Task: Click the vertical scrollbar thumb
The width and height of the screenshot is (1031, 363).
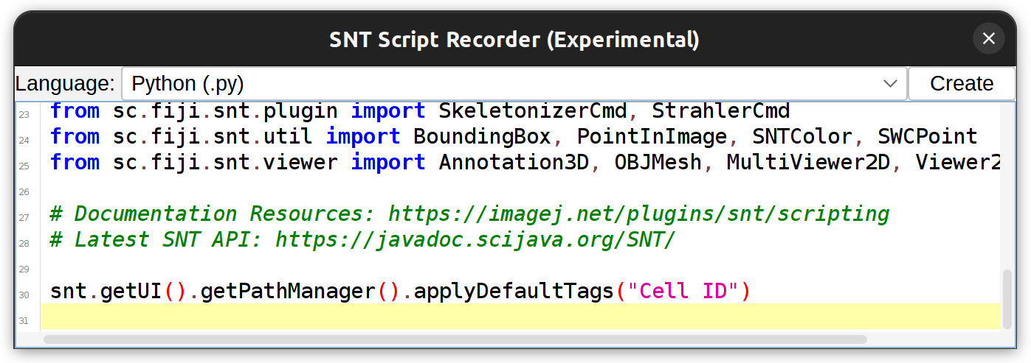Action: pos(1007,299)
